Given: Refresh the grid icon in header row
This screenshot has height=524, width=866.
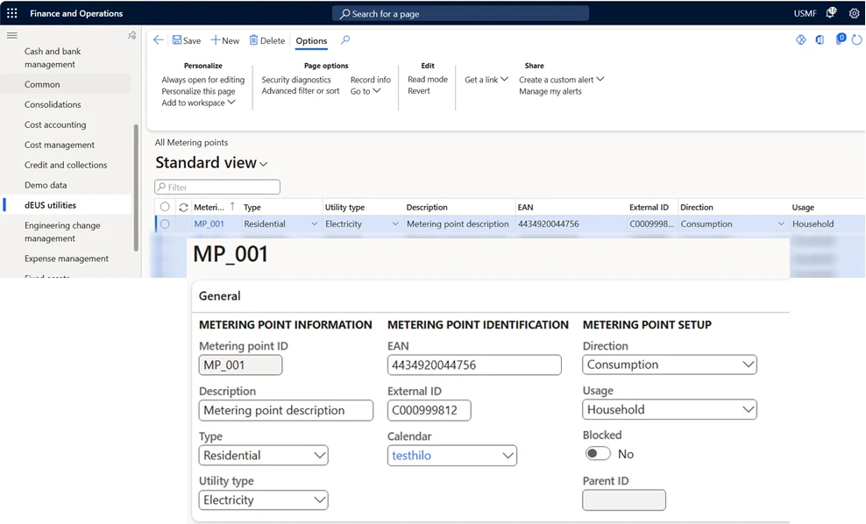Looking at the screenshot, I should point(183,208).
